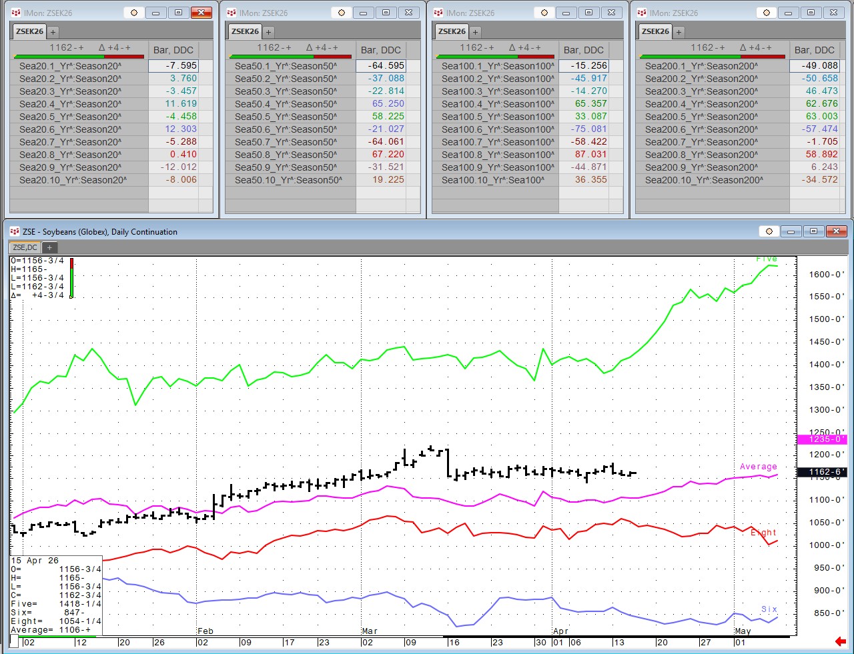
Task: Click the orange circle button in third IMon window
Action: [x=544, y=13]
